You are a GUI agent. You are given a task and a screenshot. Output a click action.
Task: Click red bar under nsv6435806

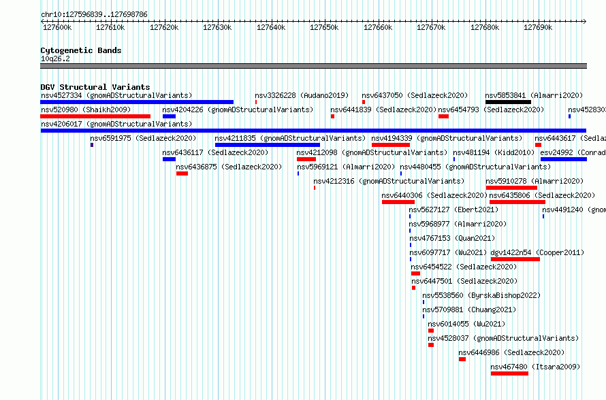tap(517, 202)
